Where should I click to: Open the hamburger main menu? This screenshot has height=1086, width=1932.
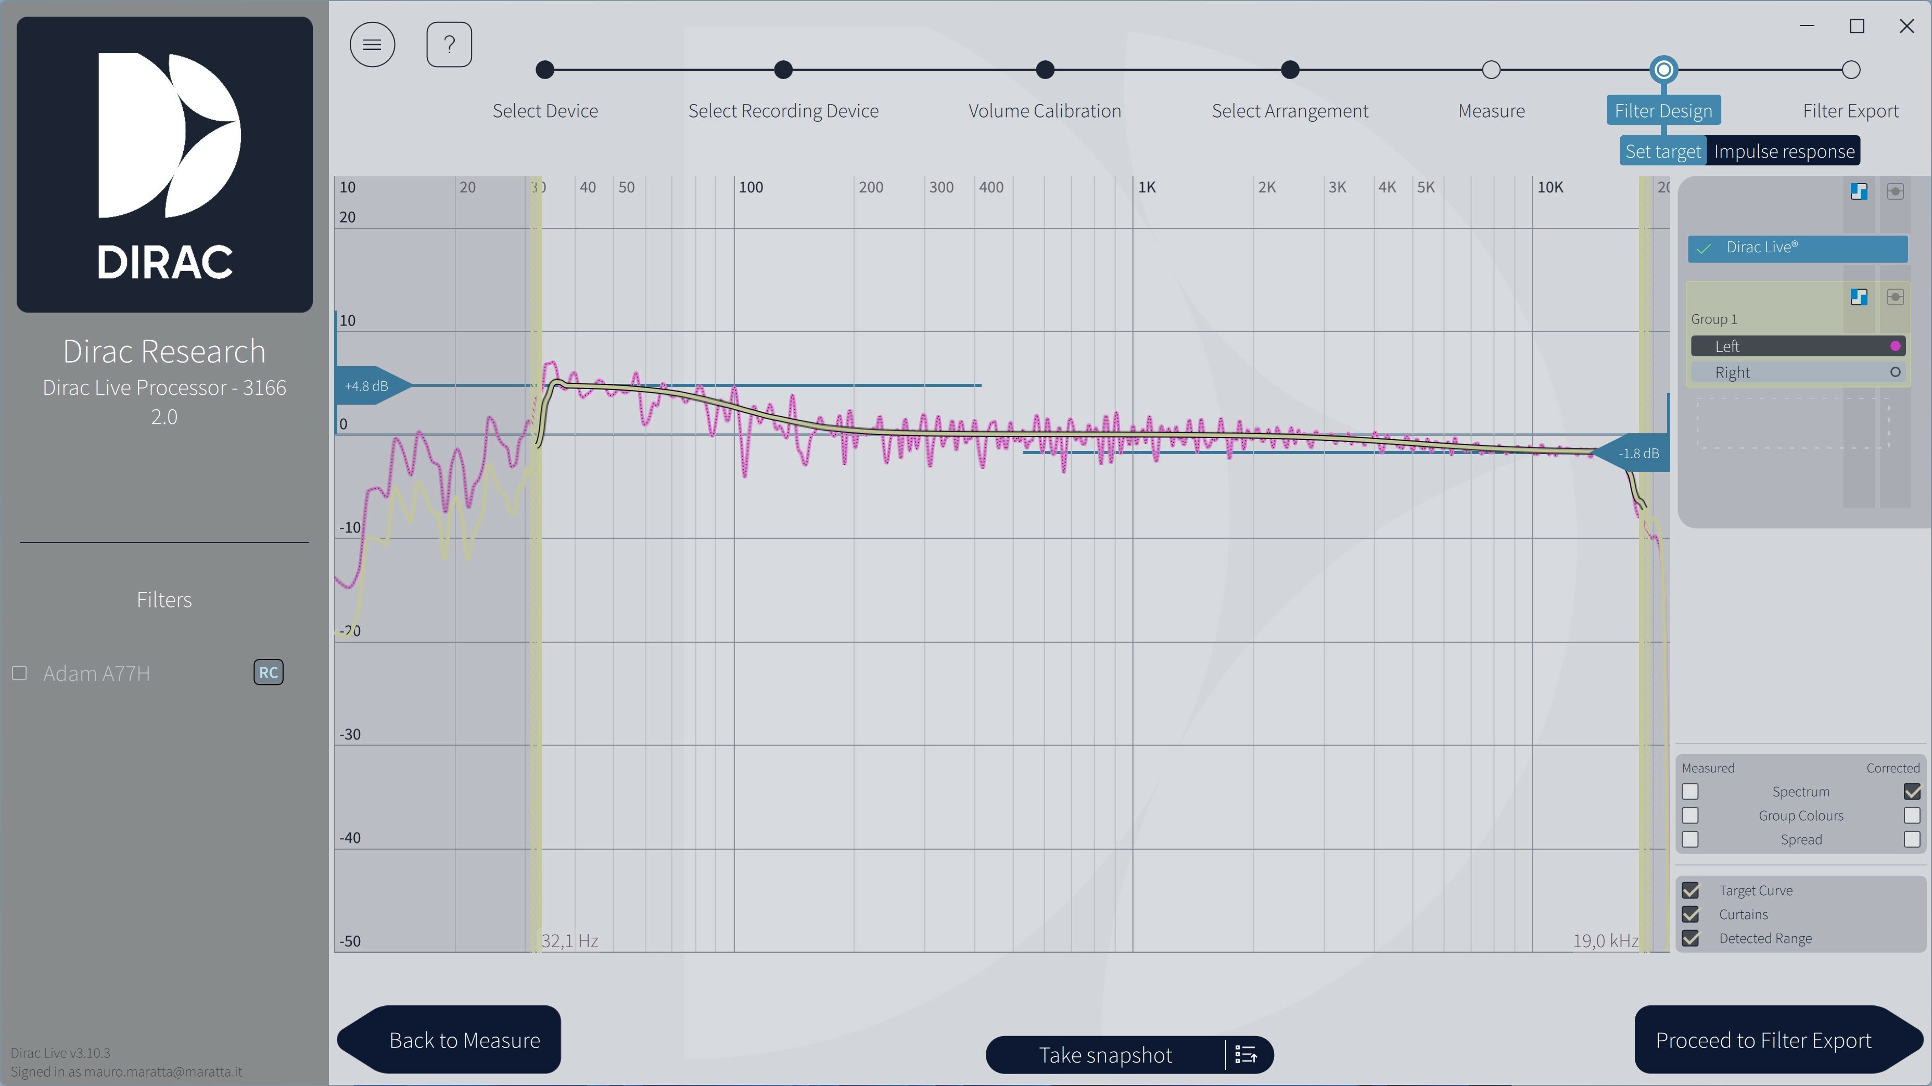[372, 44]
